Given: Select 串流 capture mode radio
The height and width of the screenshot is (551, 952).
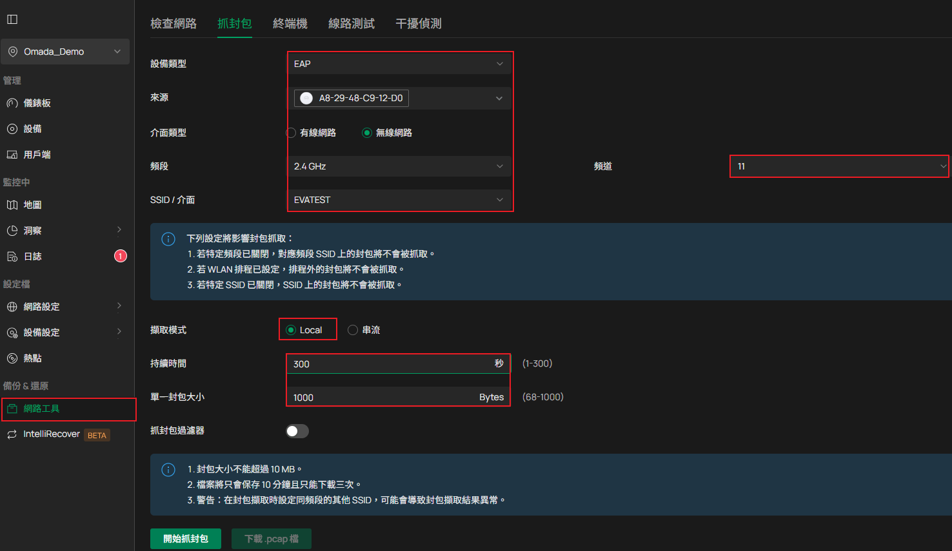Looking at the screenshot, I should (x=353, y=330).
